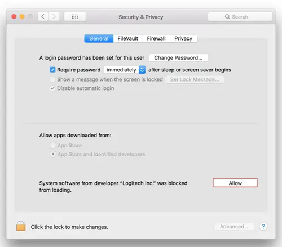The image size is (282, 247).
Task: Switch to the Firewall tab
Action: 156,38
